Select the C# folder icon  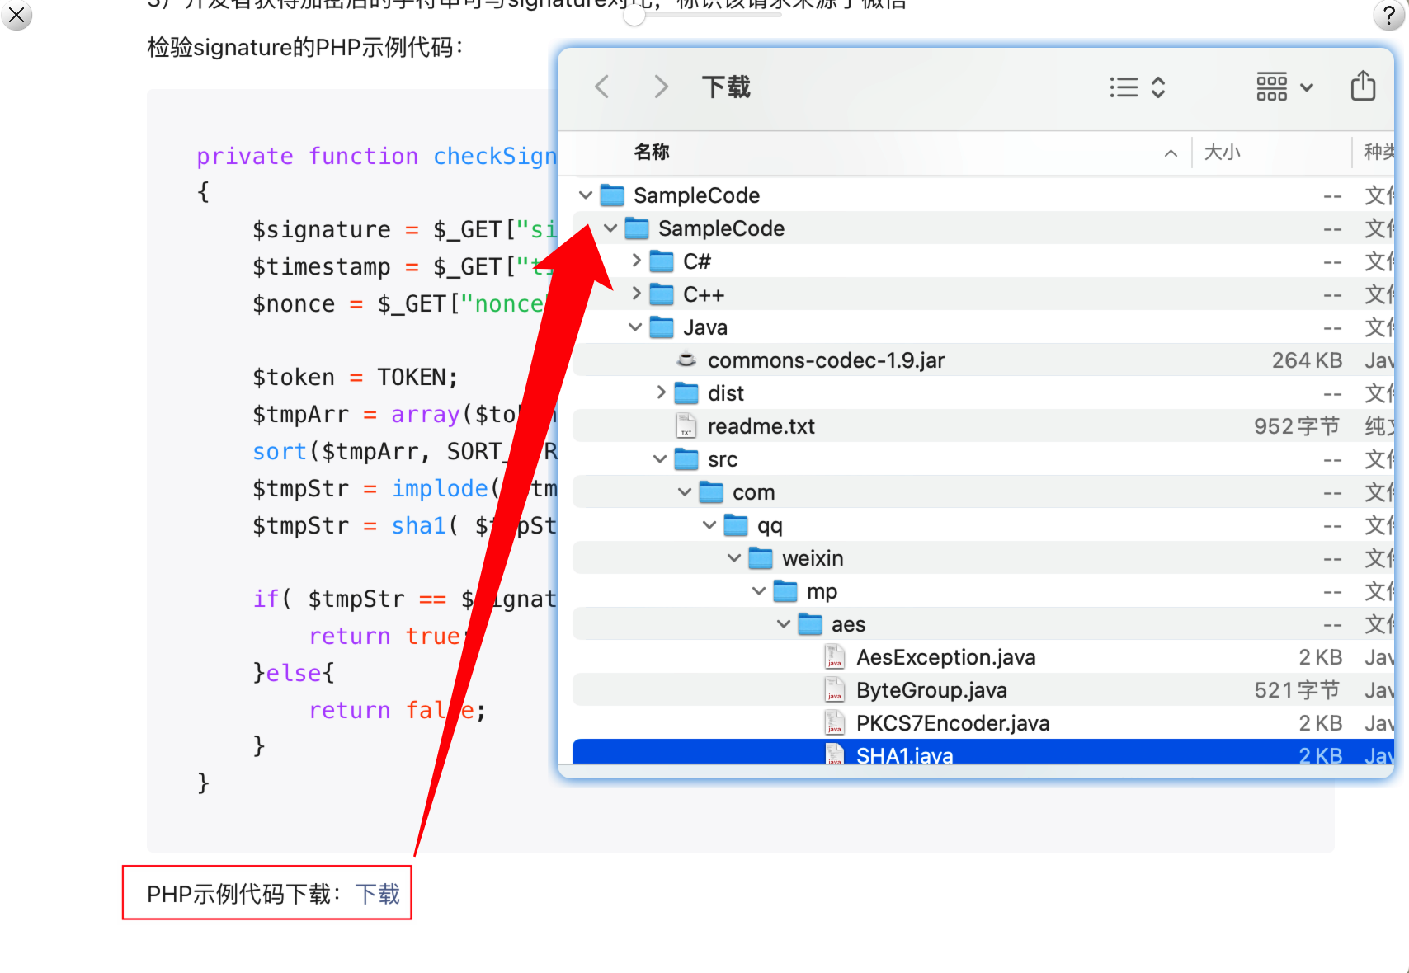[x=662, y=261]
